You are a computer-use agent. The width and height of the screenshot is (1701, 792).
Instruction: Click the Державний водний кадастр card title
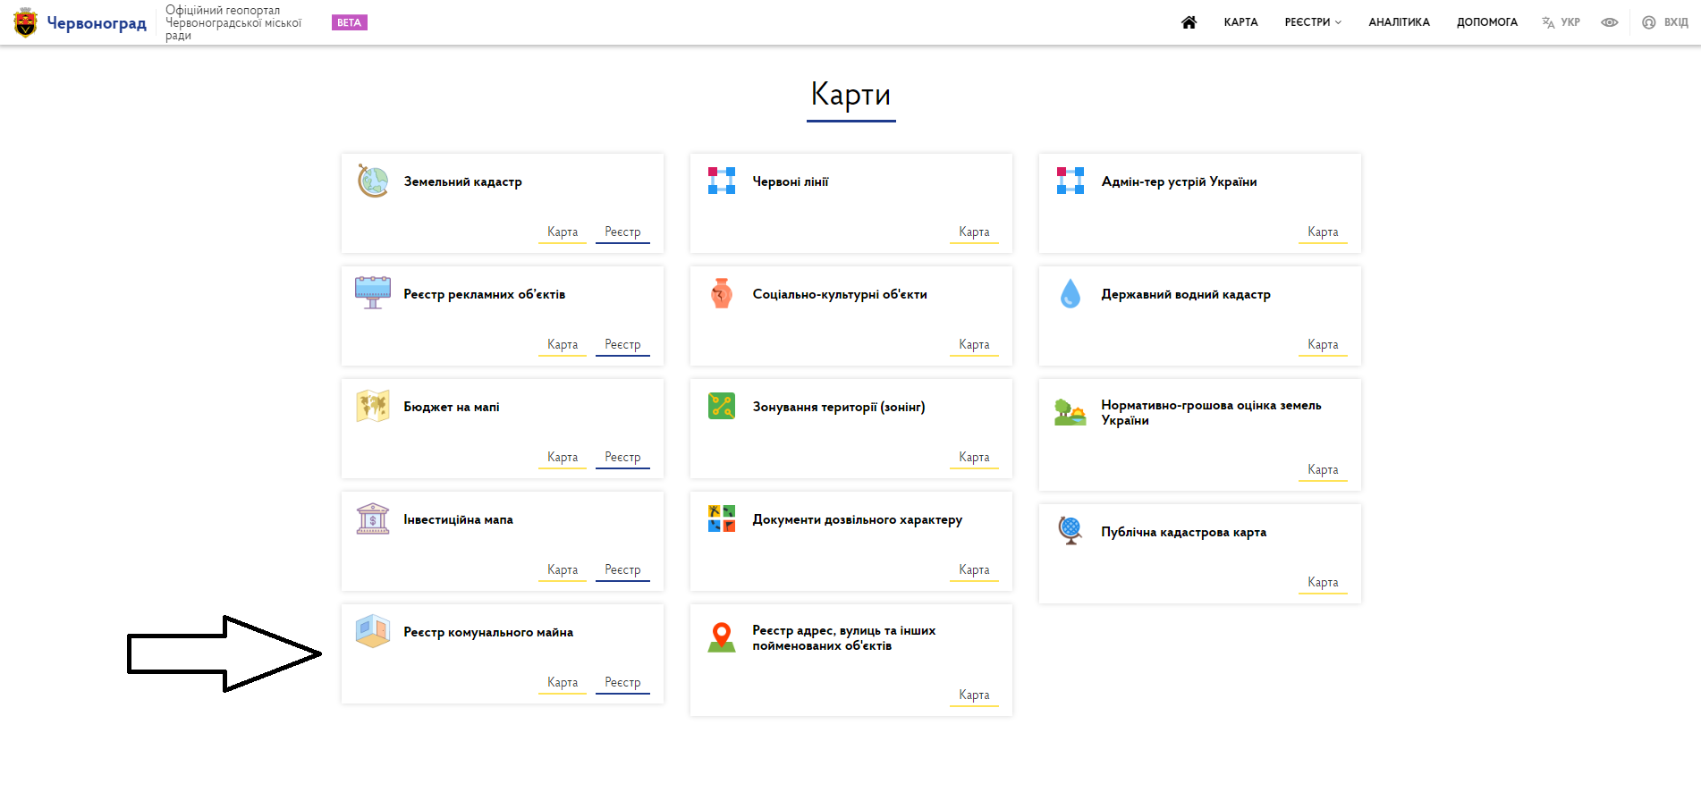(x=1186, y=294)
